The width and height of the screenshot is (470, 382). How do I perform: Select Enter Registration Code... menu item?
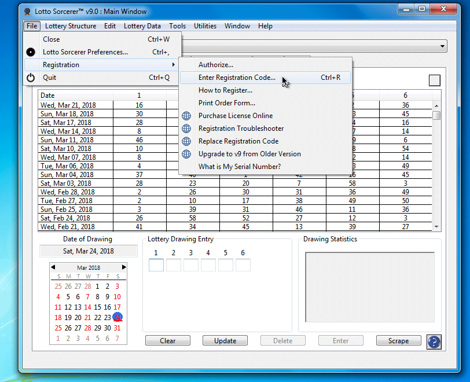[x=265, y=78]
